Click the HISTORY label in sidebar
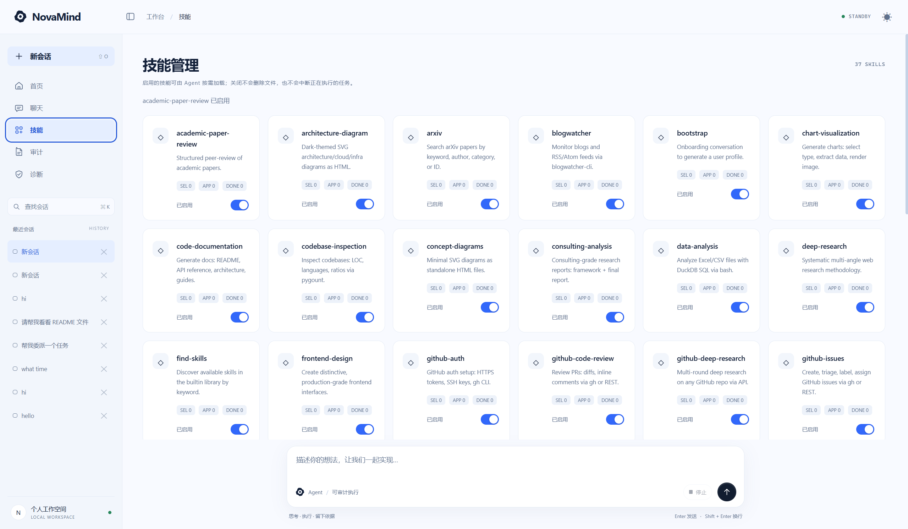Viewport: 908px width, 529px height. coord(99,228)
